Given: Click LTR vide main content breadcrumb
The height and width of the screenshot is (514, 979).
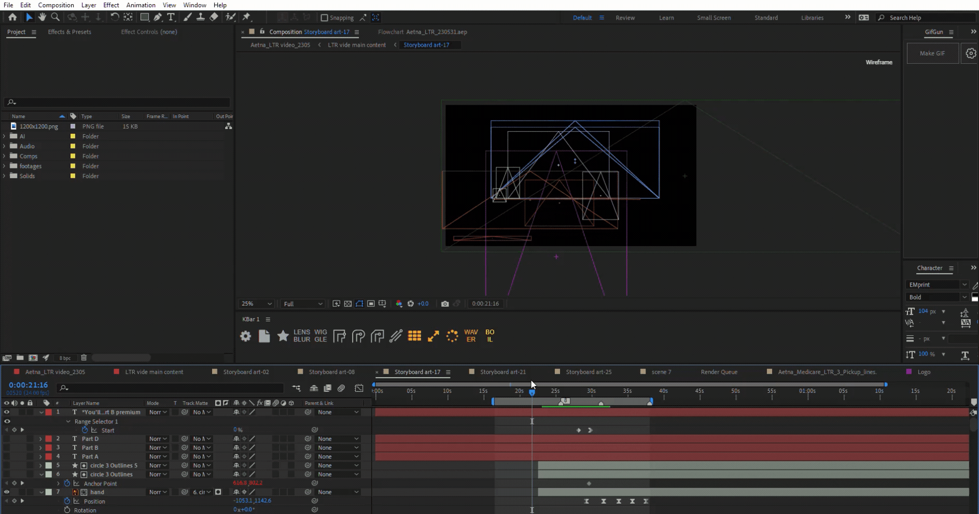Looking at the screenshot, I should click(x=357, y=45).
